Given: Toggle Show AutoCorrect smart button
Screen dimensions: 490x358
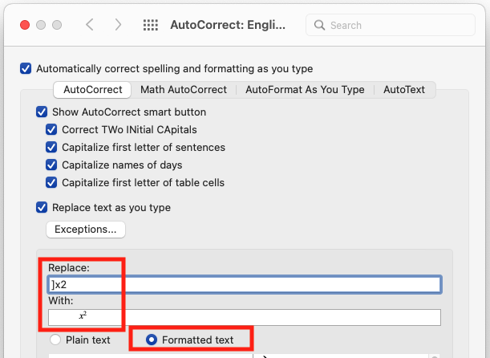Looking at the screenshot, I should tap(42, 112).
